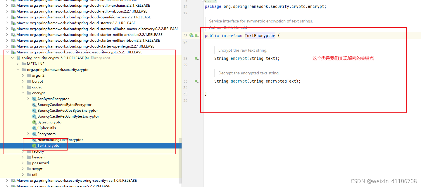Click the encrypt method name in editor
Viewport: 421px width, 187px height.
click(x=239, y=58)
